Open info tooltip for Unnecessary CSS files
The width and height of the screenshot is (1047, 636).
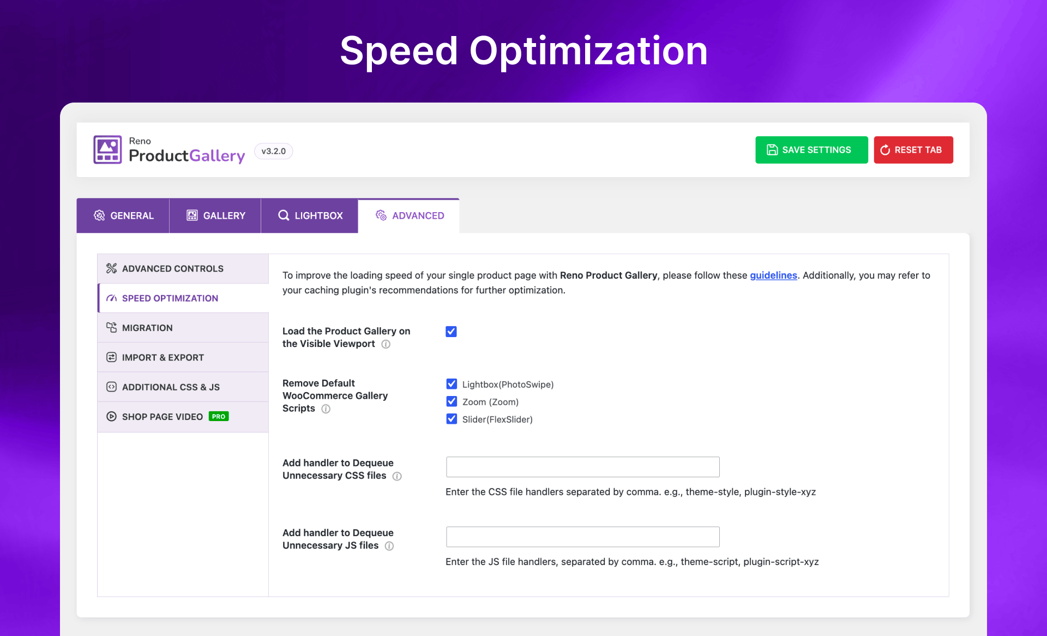click(397, 476)
